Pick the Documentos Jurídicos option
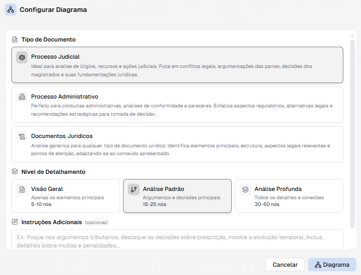Image resolution: width=361 pixels, height=275 pixels. tap(177, 144)
